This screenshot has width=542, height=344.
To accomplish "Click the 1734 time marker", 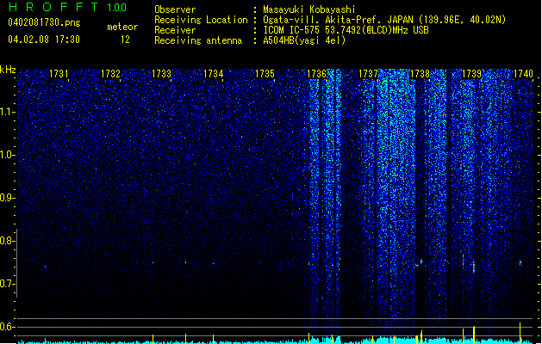I will pyautogui.click(x=214, y=74).
